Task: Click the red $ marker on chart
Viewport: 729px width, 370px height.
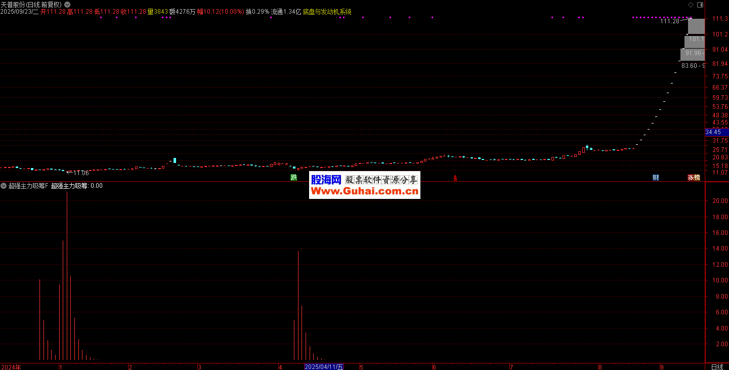Action: tap(455, 178)
